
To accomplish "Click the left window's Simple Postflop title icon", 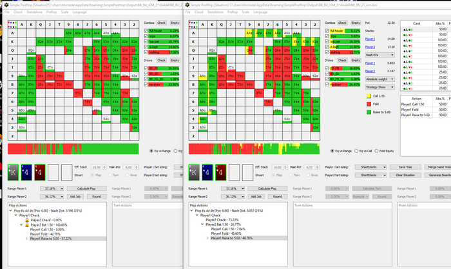I will click(x=6, y=5).
